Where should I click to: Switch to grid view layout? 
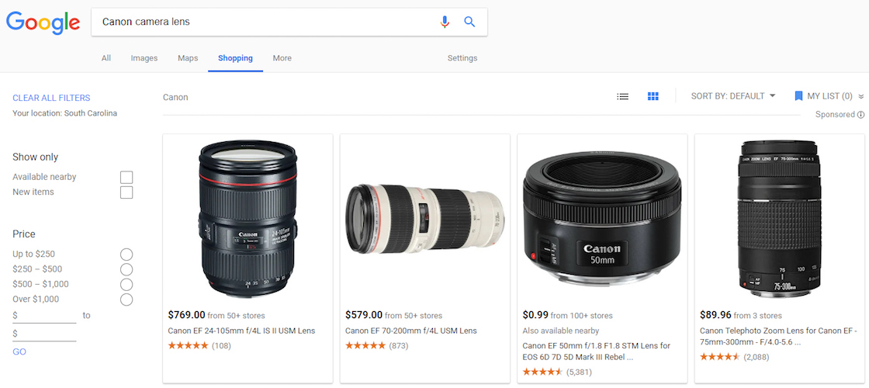click(x=653, y=96)
